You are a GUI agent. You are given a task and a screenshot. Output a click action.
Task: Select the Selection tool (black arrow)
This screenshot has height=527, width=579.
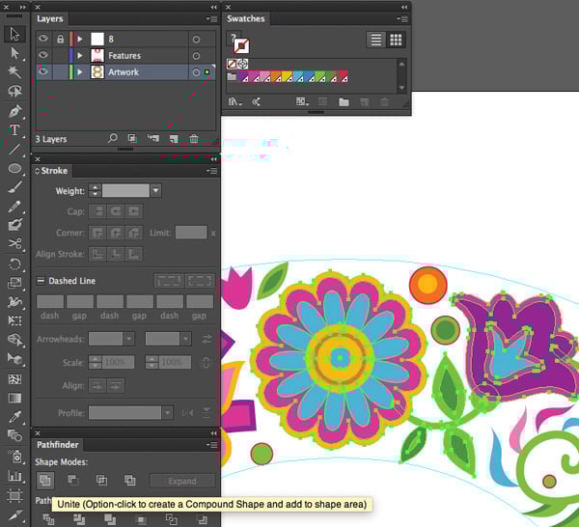coord(14,34)
